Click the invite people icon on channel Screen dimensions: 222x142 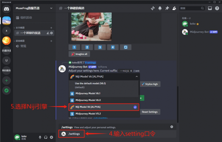48,33
